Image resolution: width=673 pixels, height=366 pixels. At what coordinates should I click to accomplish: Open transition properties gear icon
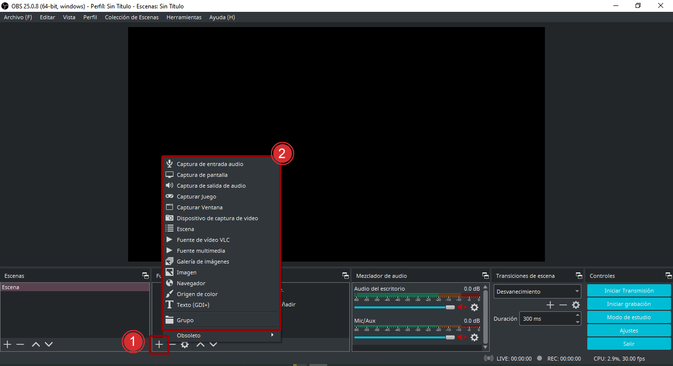(x=576, y=305)
